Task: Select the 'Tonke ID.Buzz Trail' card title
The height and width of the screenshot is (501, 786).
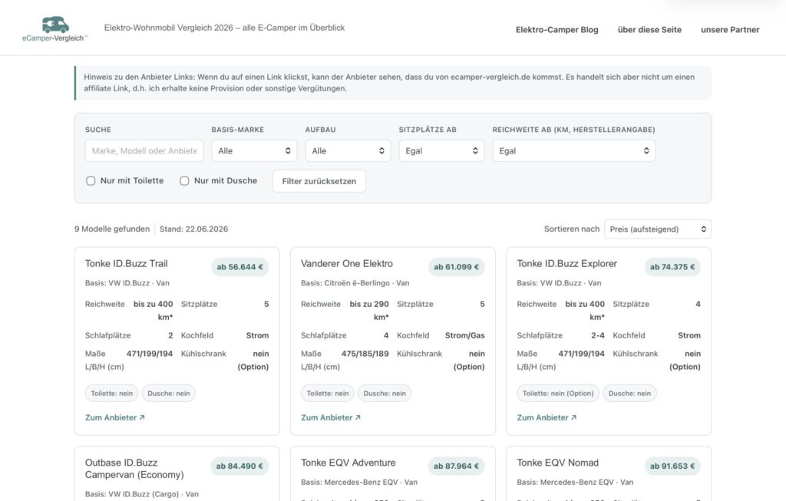Action: (x=127, y=263)
